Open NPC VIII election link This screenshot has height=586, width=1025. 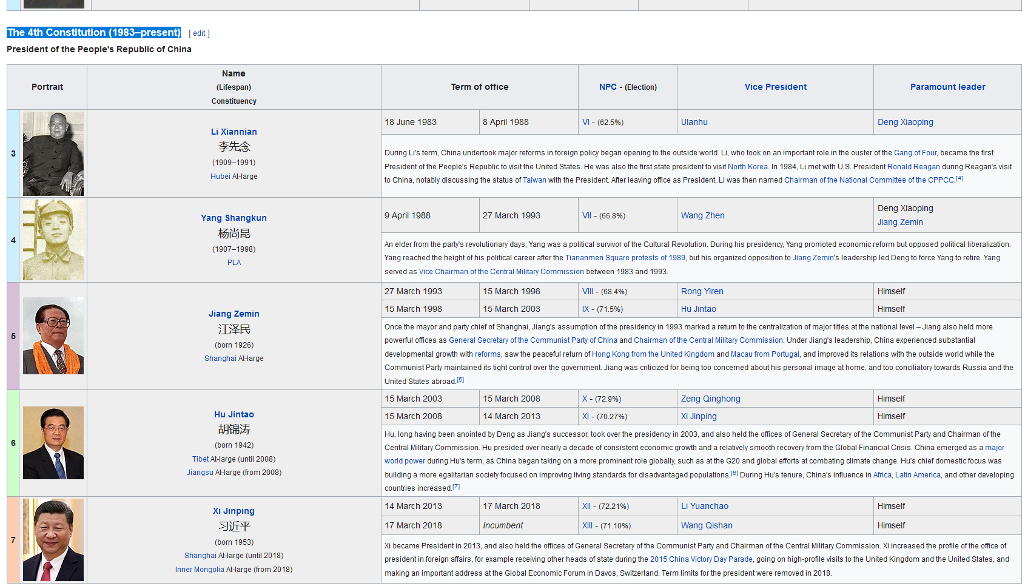click(588, 291)
